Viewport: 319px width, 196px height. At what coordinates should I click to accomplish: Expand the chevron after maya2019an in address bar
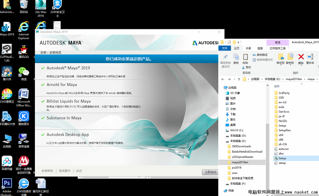(305, 79)
